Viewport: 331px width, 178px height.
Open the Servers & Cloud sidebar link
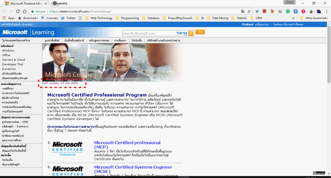pos(14,60)
